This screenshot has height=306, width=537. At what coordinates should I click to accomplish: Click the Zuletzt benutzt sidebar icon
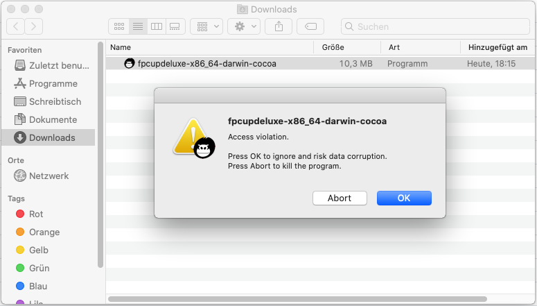20,65
